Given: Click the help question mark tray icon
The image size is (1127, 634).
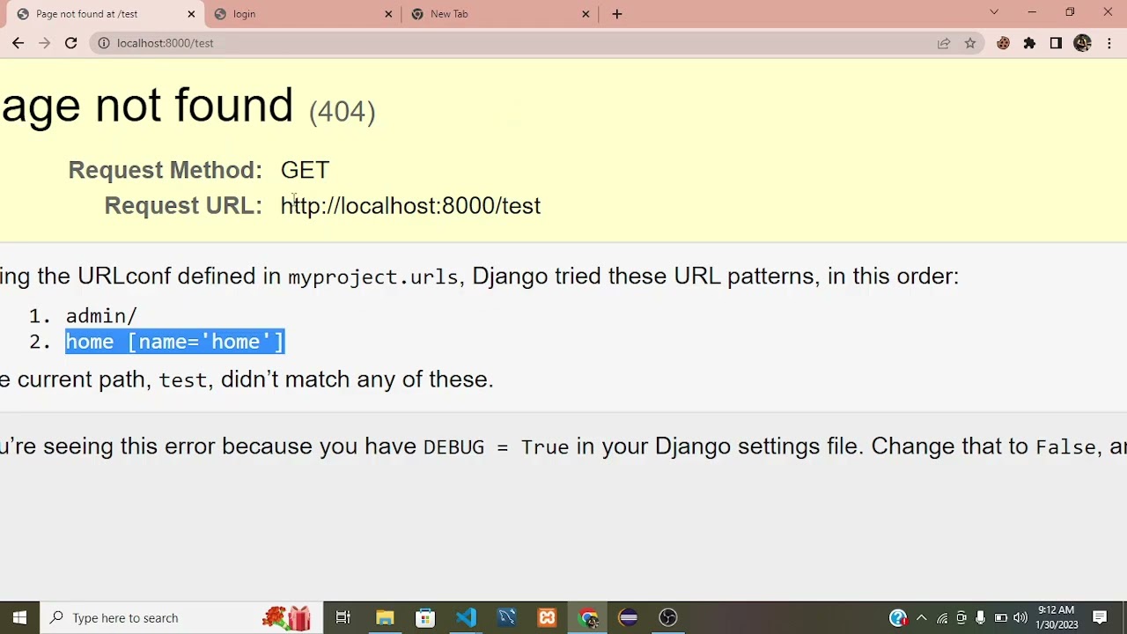Looking at the screenshot, I should [898, 617].
